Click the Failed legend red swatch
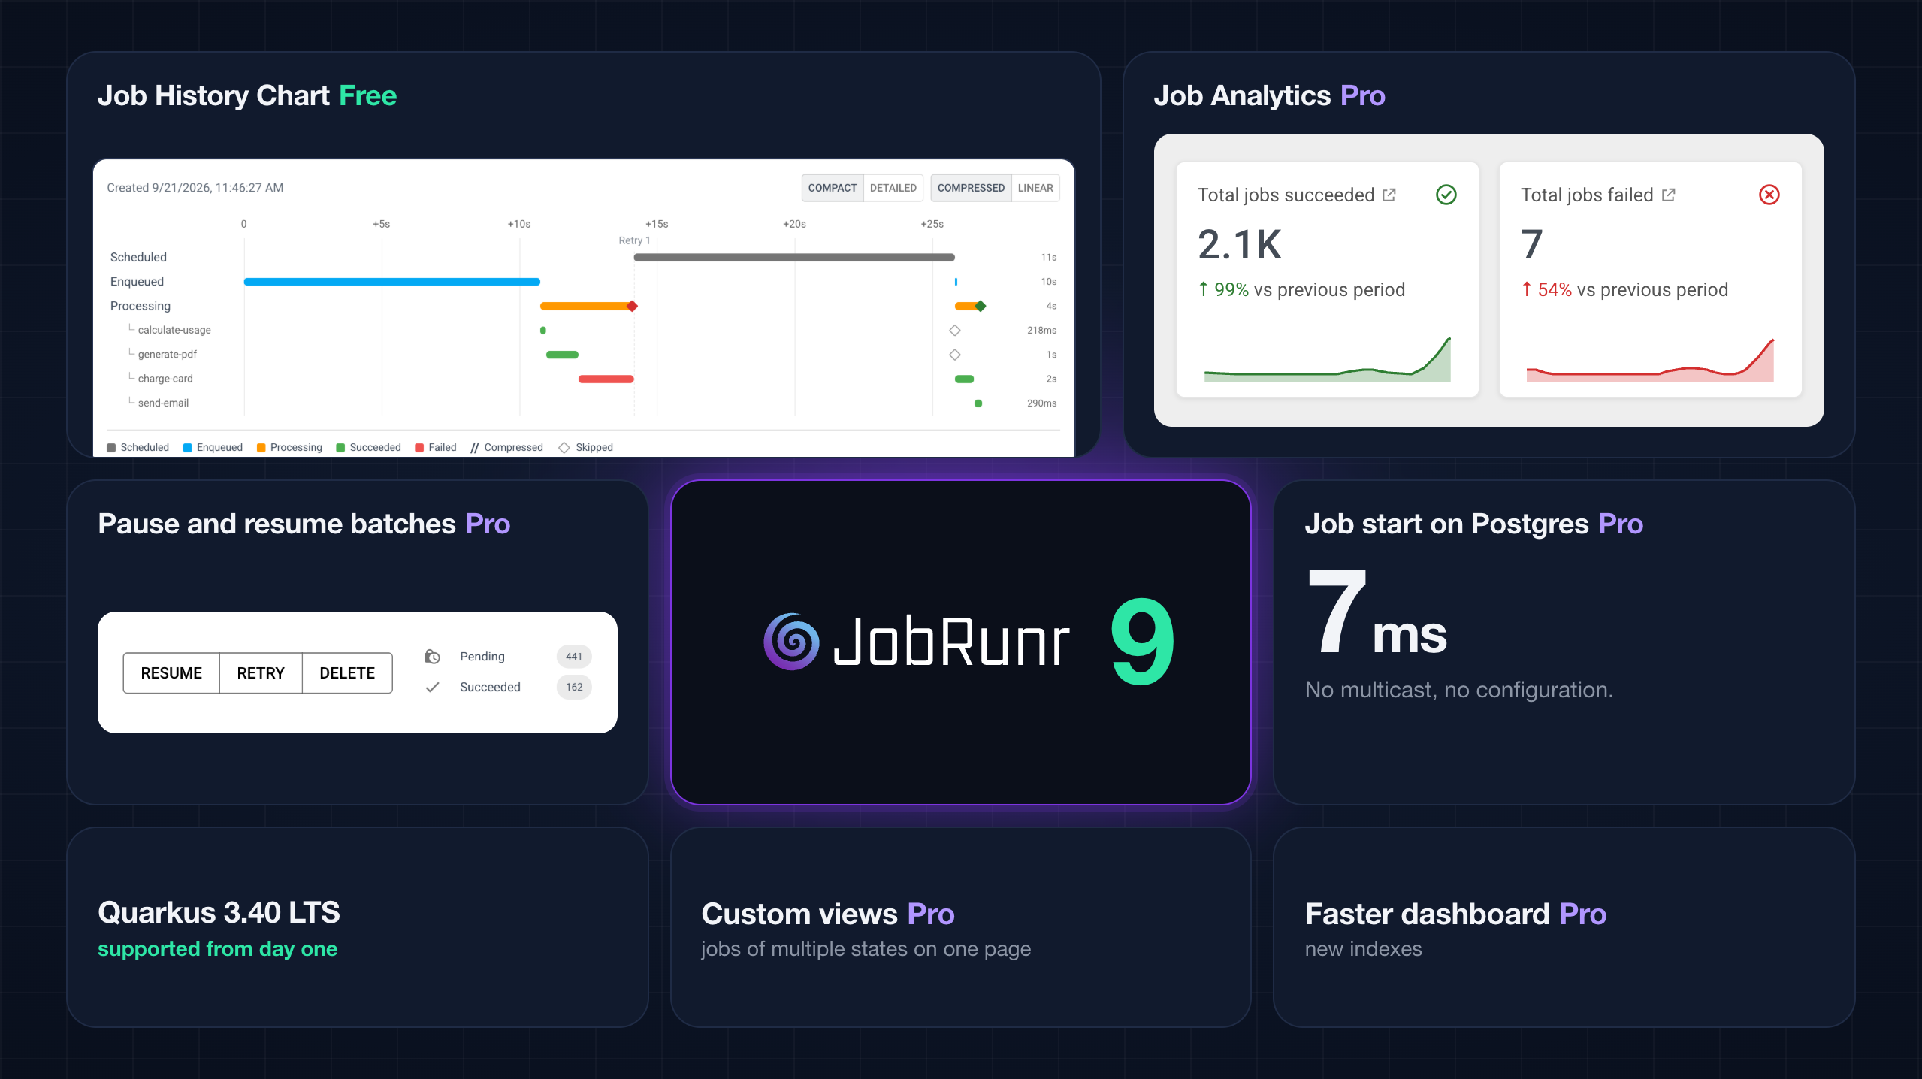Screen dimensions: 1922x1079 tap(419, 448)
